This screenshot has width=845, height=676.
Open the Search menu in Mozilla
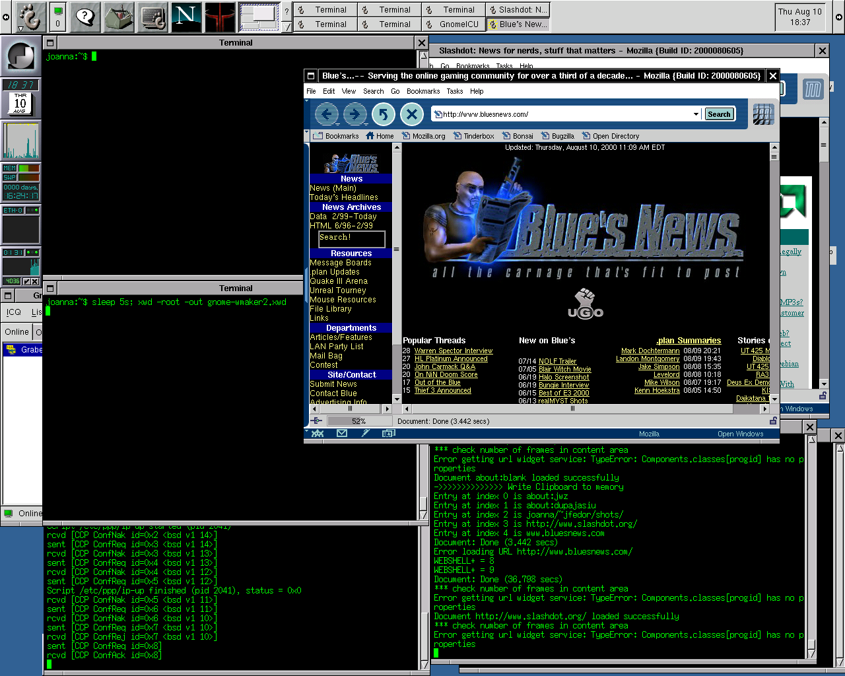pos(373,91)
